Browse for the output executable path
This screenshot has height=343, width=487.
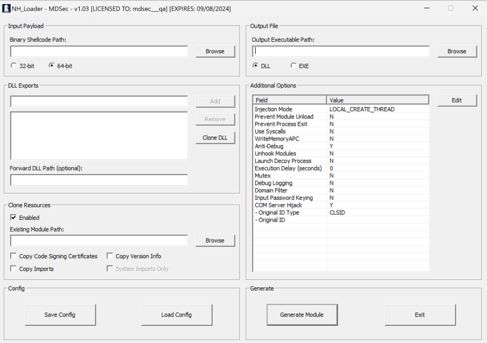pos(457,51)
